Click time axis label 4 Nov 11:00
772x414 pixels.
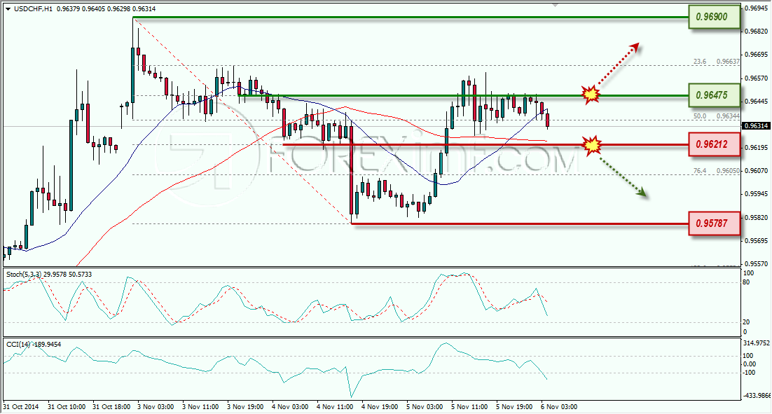(335, 406)
